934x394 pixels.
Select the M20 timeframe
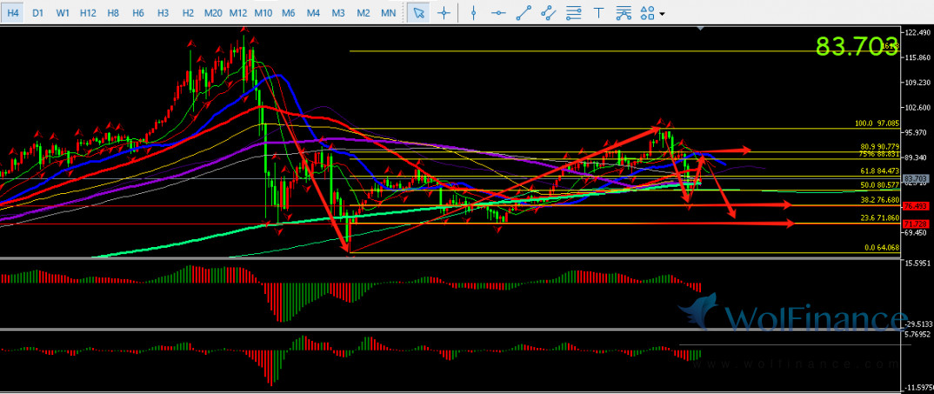[212, 13]
